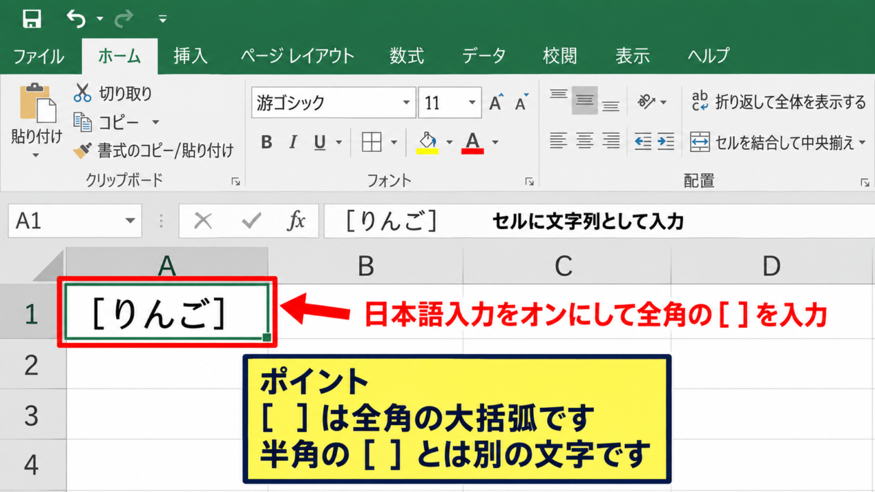
Task: Toggle Underline formatting
Action: coord(319,142)
